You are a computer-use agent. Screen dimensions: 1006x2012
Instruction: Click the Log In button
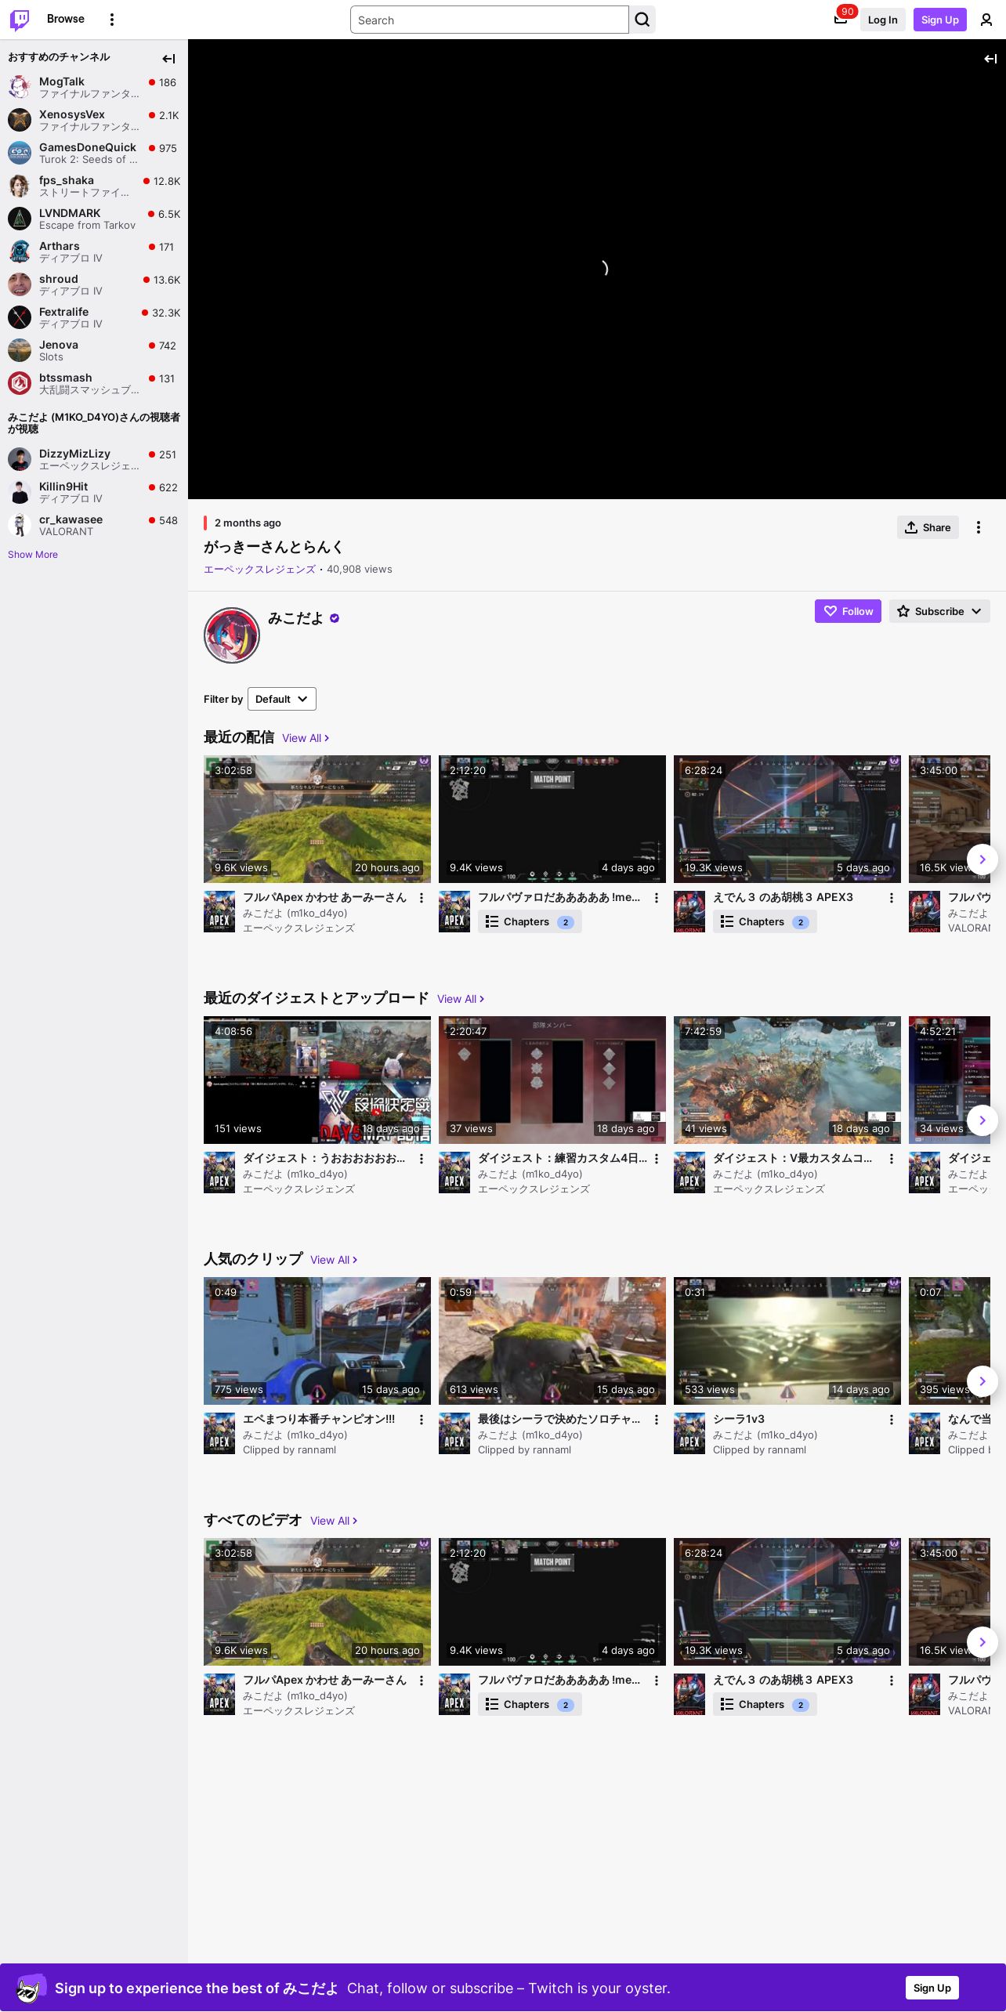(882, 20)
